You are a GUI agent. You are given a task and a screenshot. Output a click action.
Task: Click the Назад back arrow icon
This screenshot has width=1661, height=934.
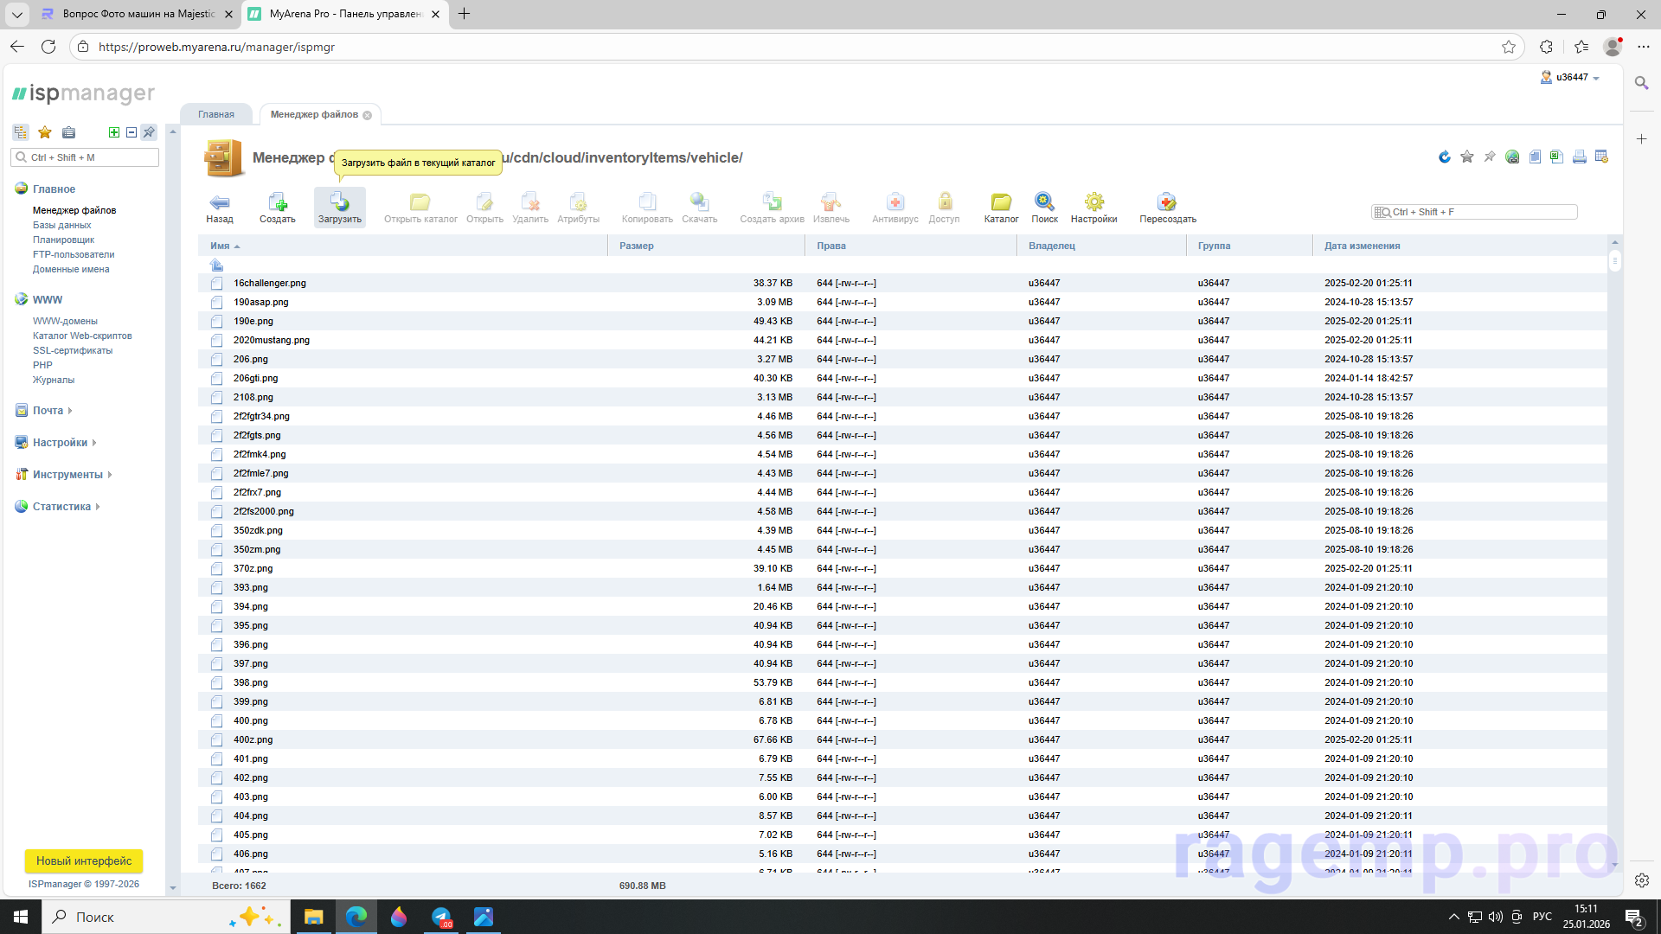(220, 203)
